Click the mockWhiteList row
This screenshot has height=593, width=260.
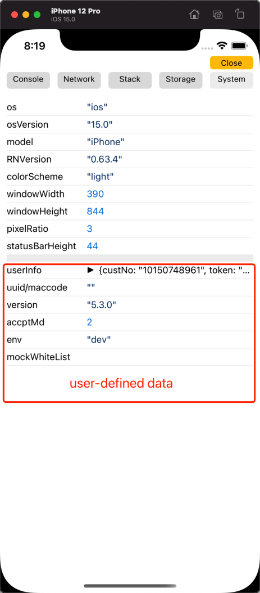[130, 357]
